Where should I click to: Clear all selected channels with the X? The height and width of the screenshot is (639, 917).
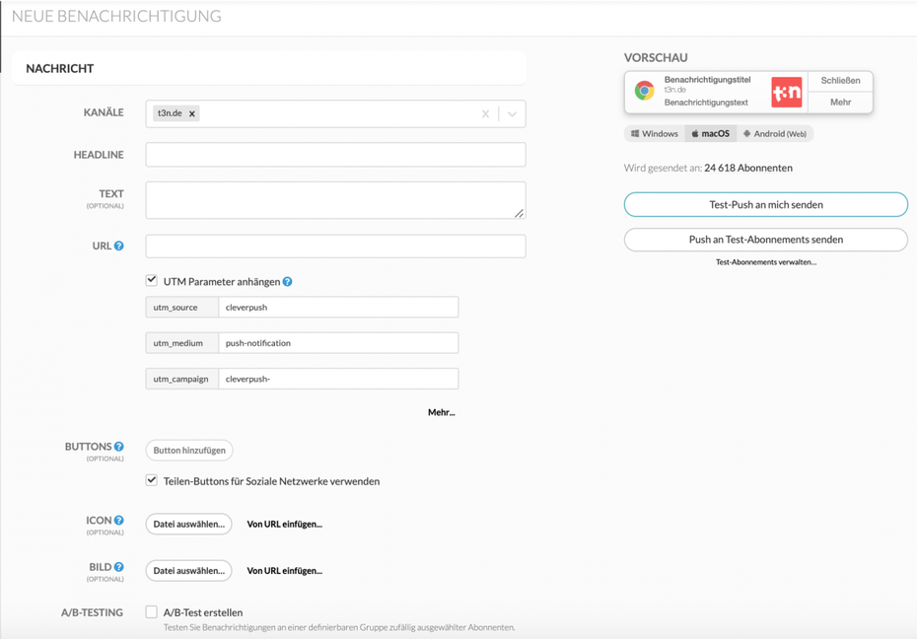[485, 113]
